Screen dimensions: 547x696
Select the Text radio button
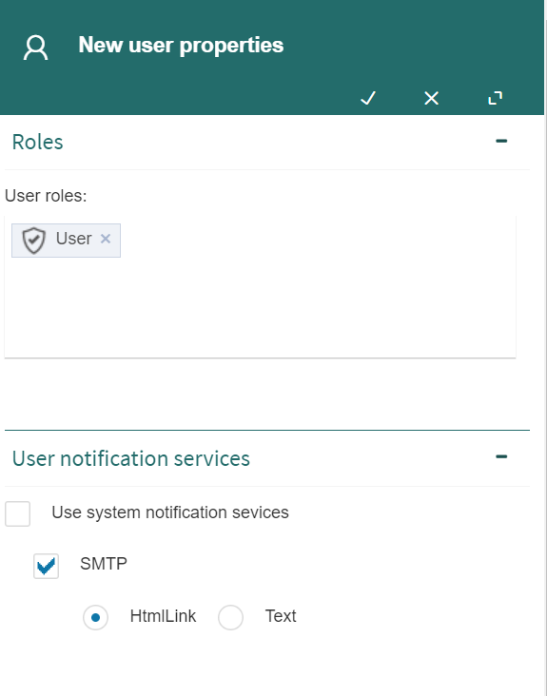(x=230, y=617)
